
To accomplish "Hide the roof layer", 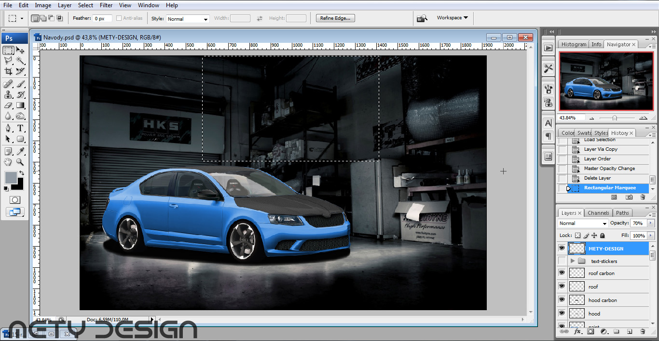I will (x=562, y=287).
